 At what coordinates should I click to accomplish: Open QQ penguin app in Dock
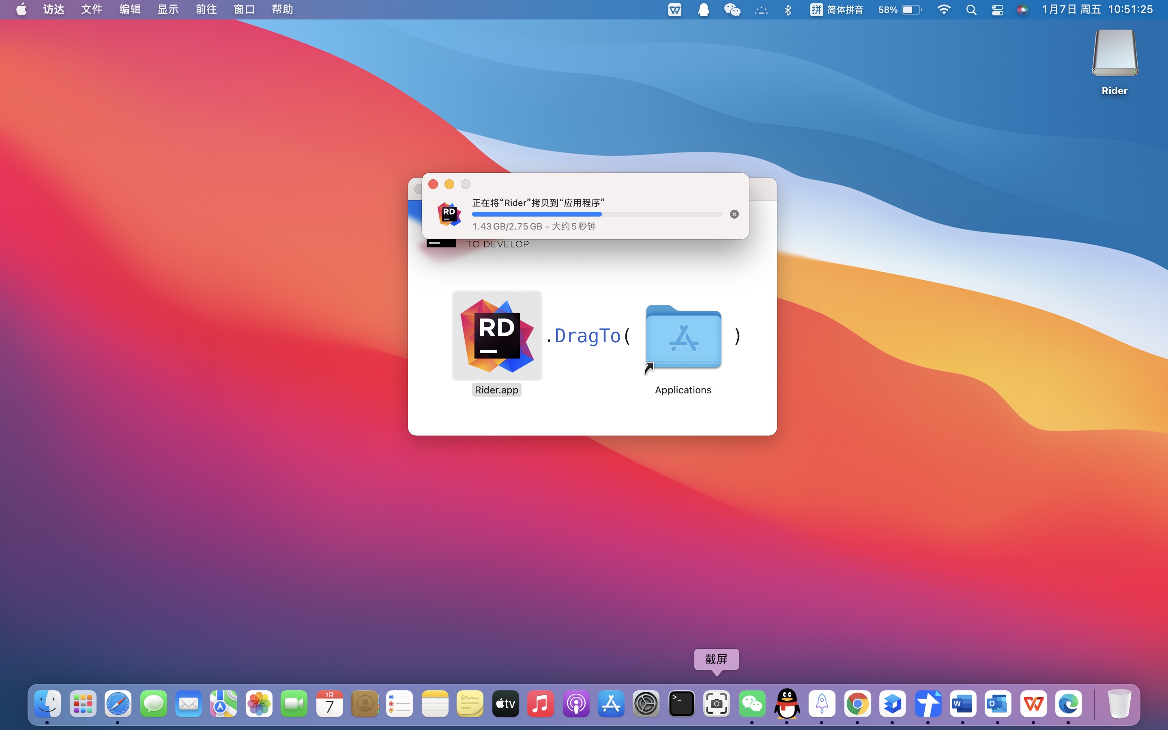(787, 704)
